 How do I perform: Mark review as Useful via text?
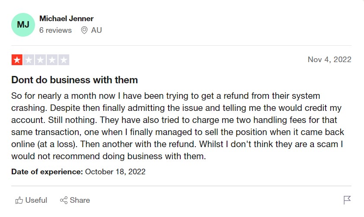pos(36,200)
